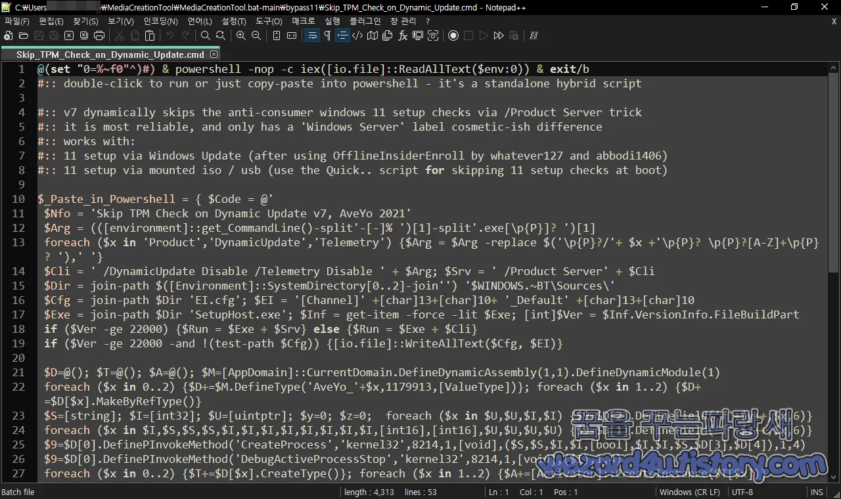This screenshot has width=841, height=499.
Task: Click the UTF-8 encoding status field
Action: 742,492
